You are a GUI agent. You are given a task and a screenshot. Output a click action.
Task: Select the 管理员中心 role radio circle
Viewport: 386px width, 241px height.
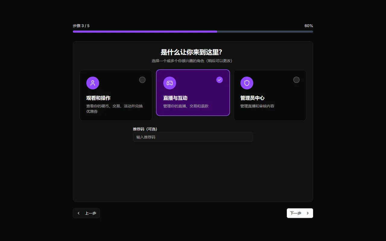click(296, 80)
